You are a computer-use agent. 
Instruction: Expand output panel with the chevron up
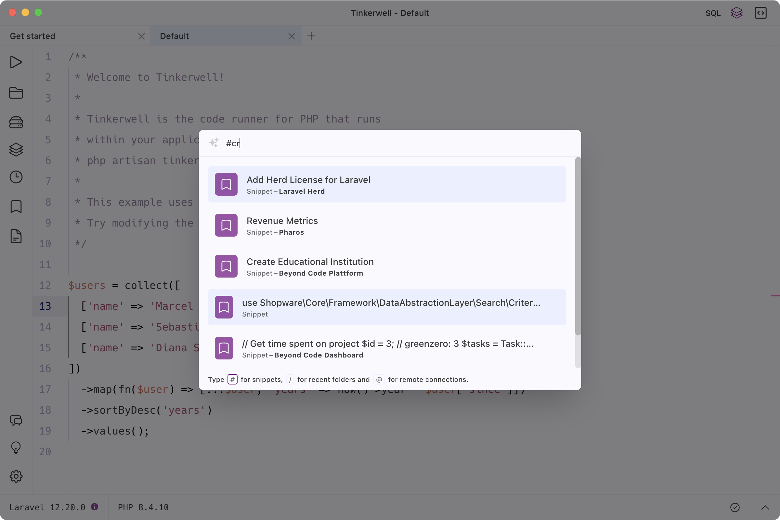tap(765, 507)
